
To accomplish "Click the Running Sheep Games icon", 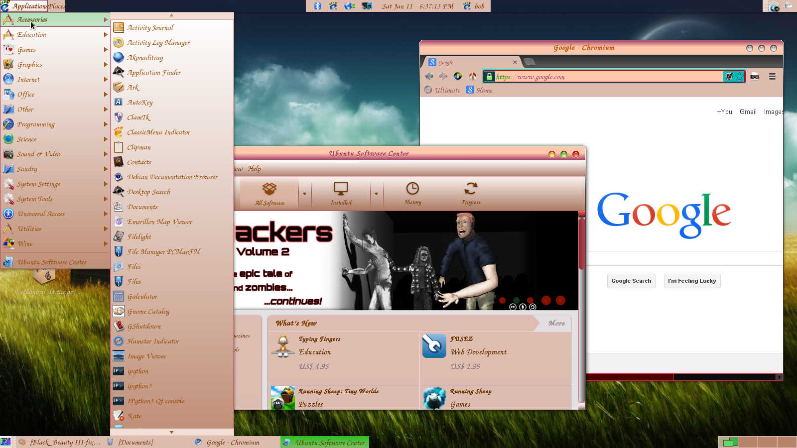I will tap(434, 398).
